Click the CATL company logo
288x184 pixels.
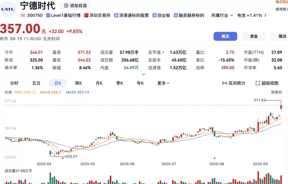click(x=8, y=9)
